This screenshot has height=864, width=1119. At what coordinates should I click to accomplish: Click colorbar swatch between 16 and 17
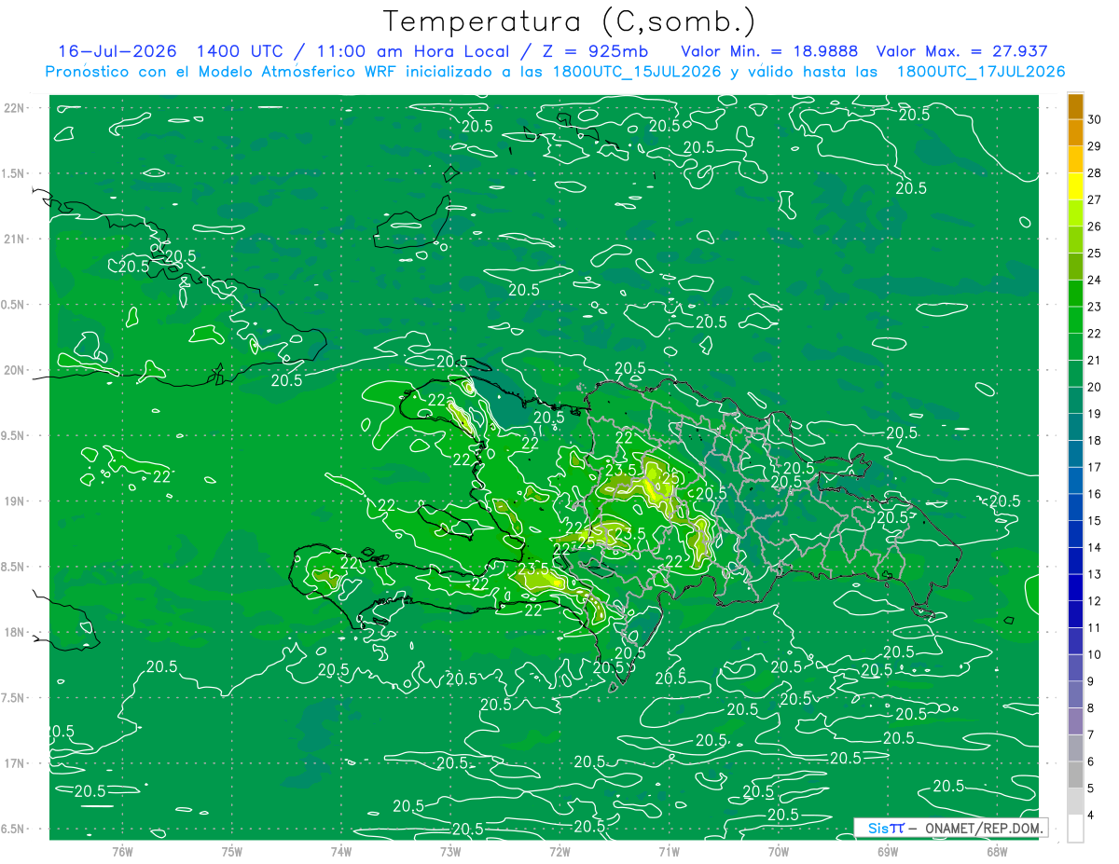[x=1075, y=481]
